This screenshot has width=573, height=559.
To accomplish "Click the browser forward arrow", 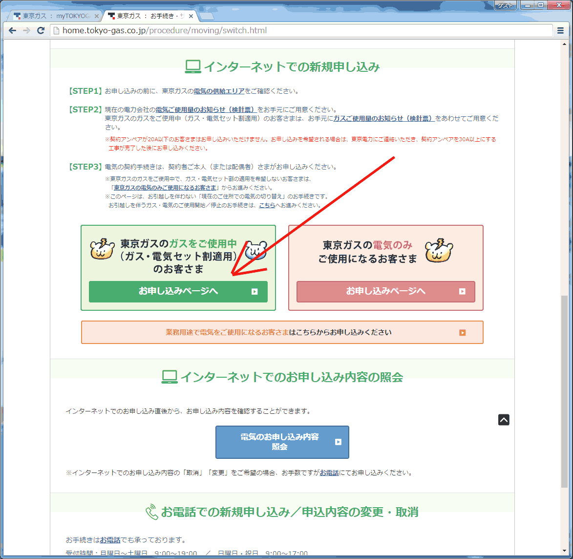I will [x=26, y=31].
